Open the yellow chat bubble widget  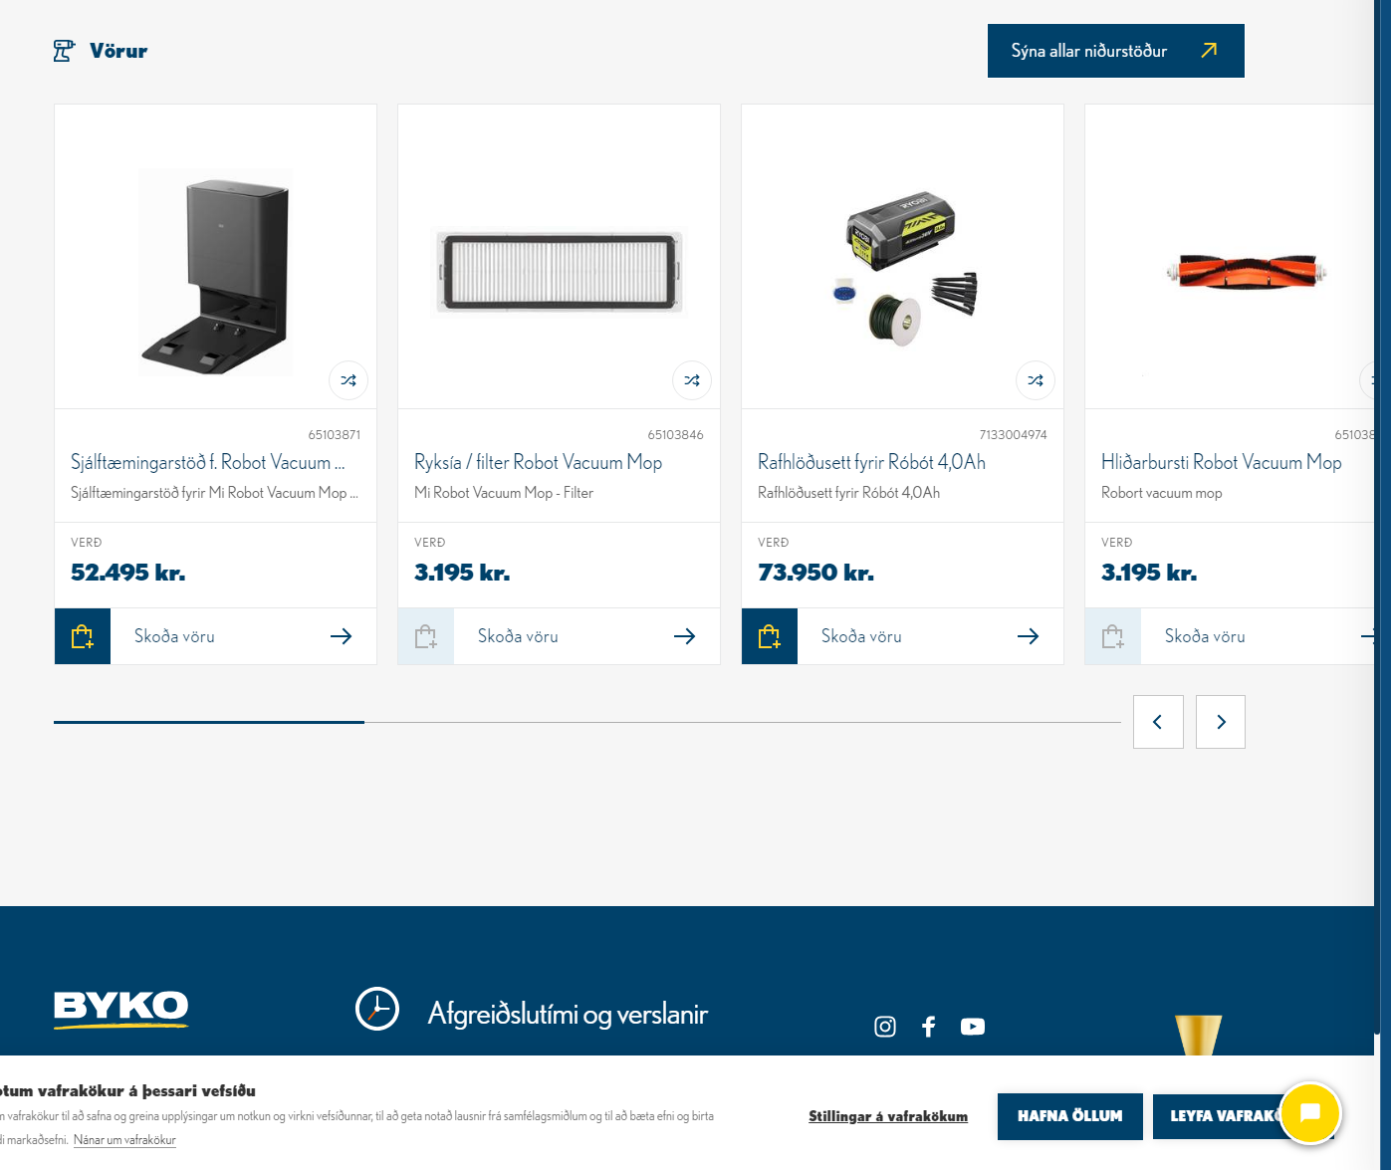[1310, 1113]
